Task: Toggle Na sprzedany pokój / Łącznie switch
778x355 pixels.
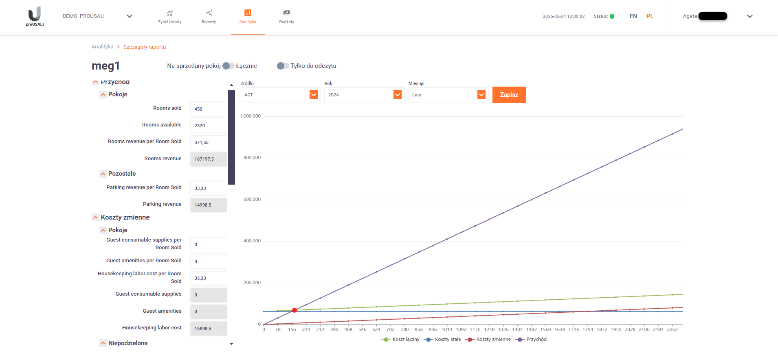Action: 229,66
